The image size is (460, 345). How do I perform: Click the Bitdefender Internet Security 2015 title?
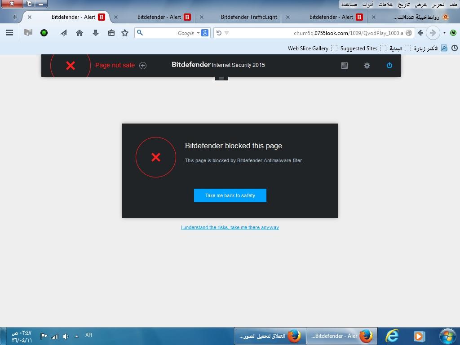point(218,65)
